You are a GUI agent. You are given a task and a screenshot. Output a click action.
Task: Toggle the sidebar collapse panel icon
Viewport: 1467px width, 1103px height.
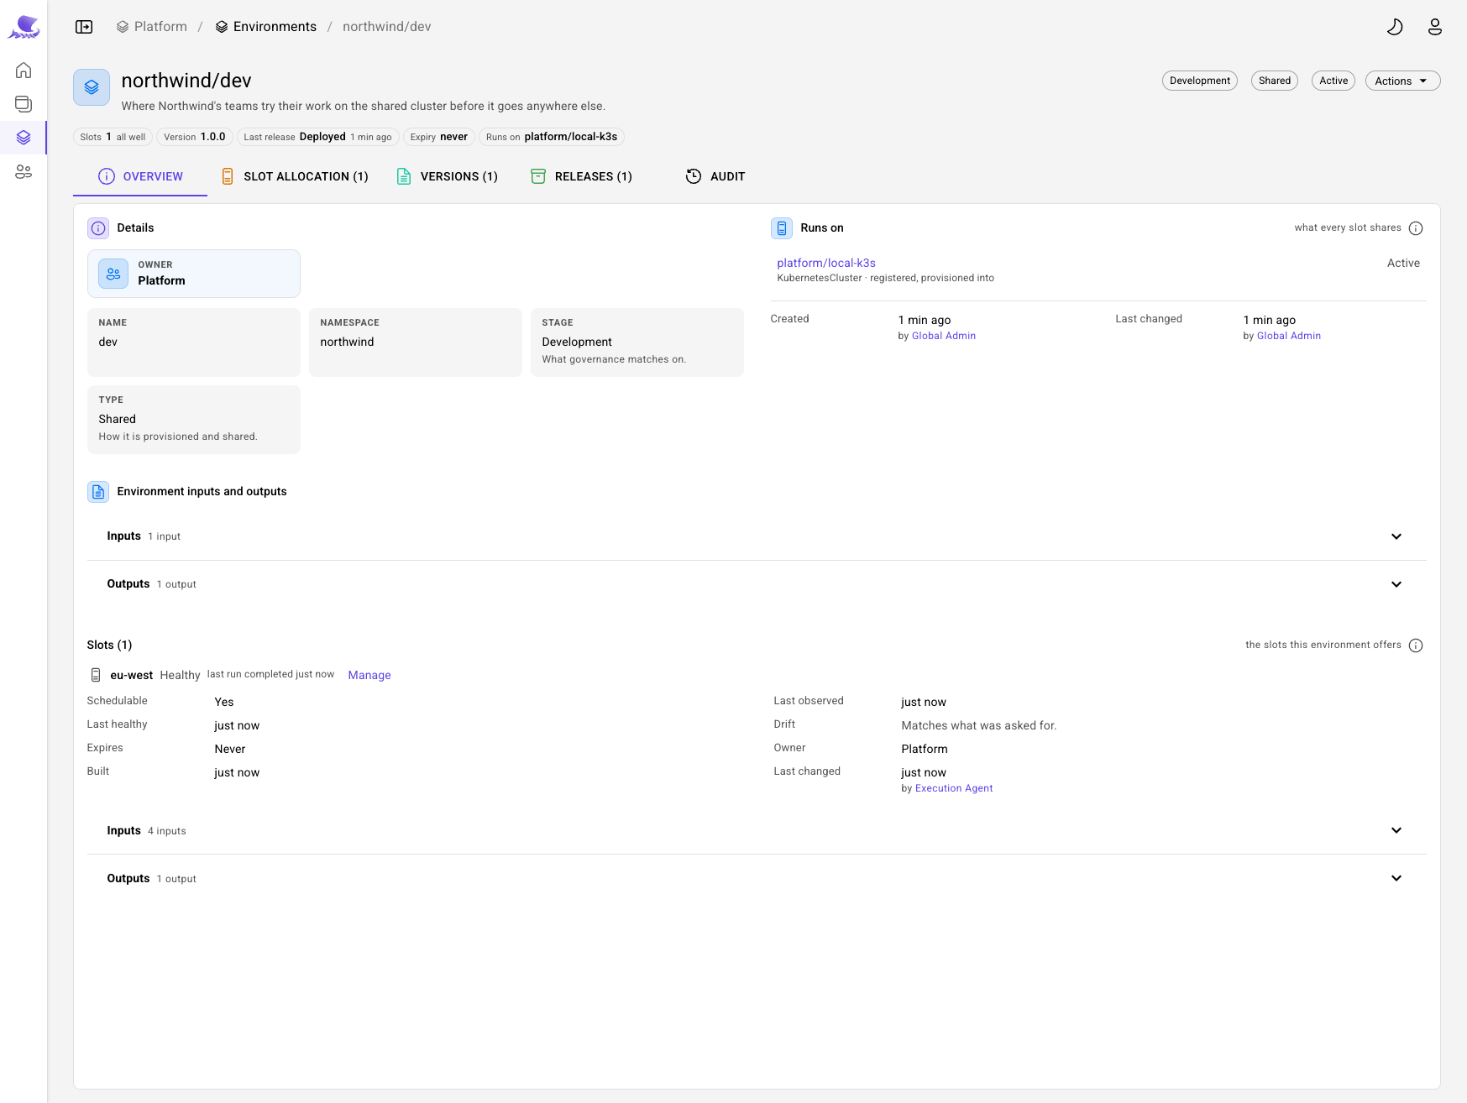[x=84, y=27]
